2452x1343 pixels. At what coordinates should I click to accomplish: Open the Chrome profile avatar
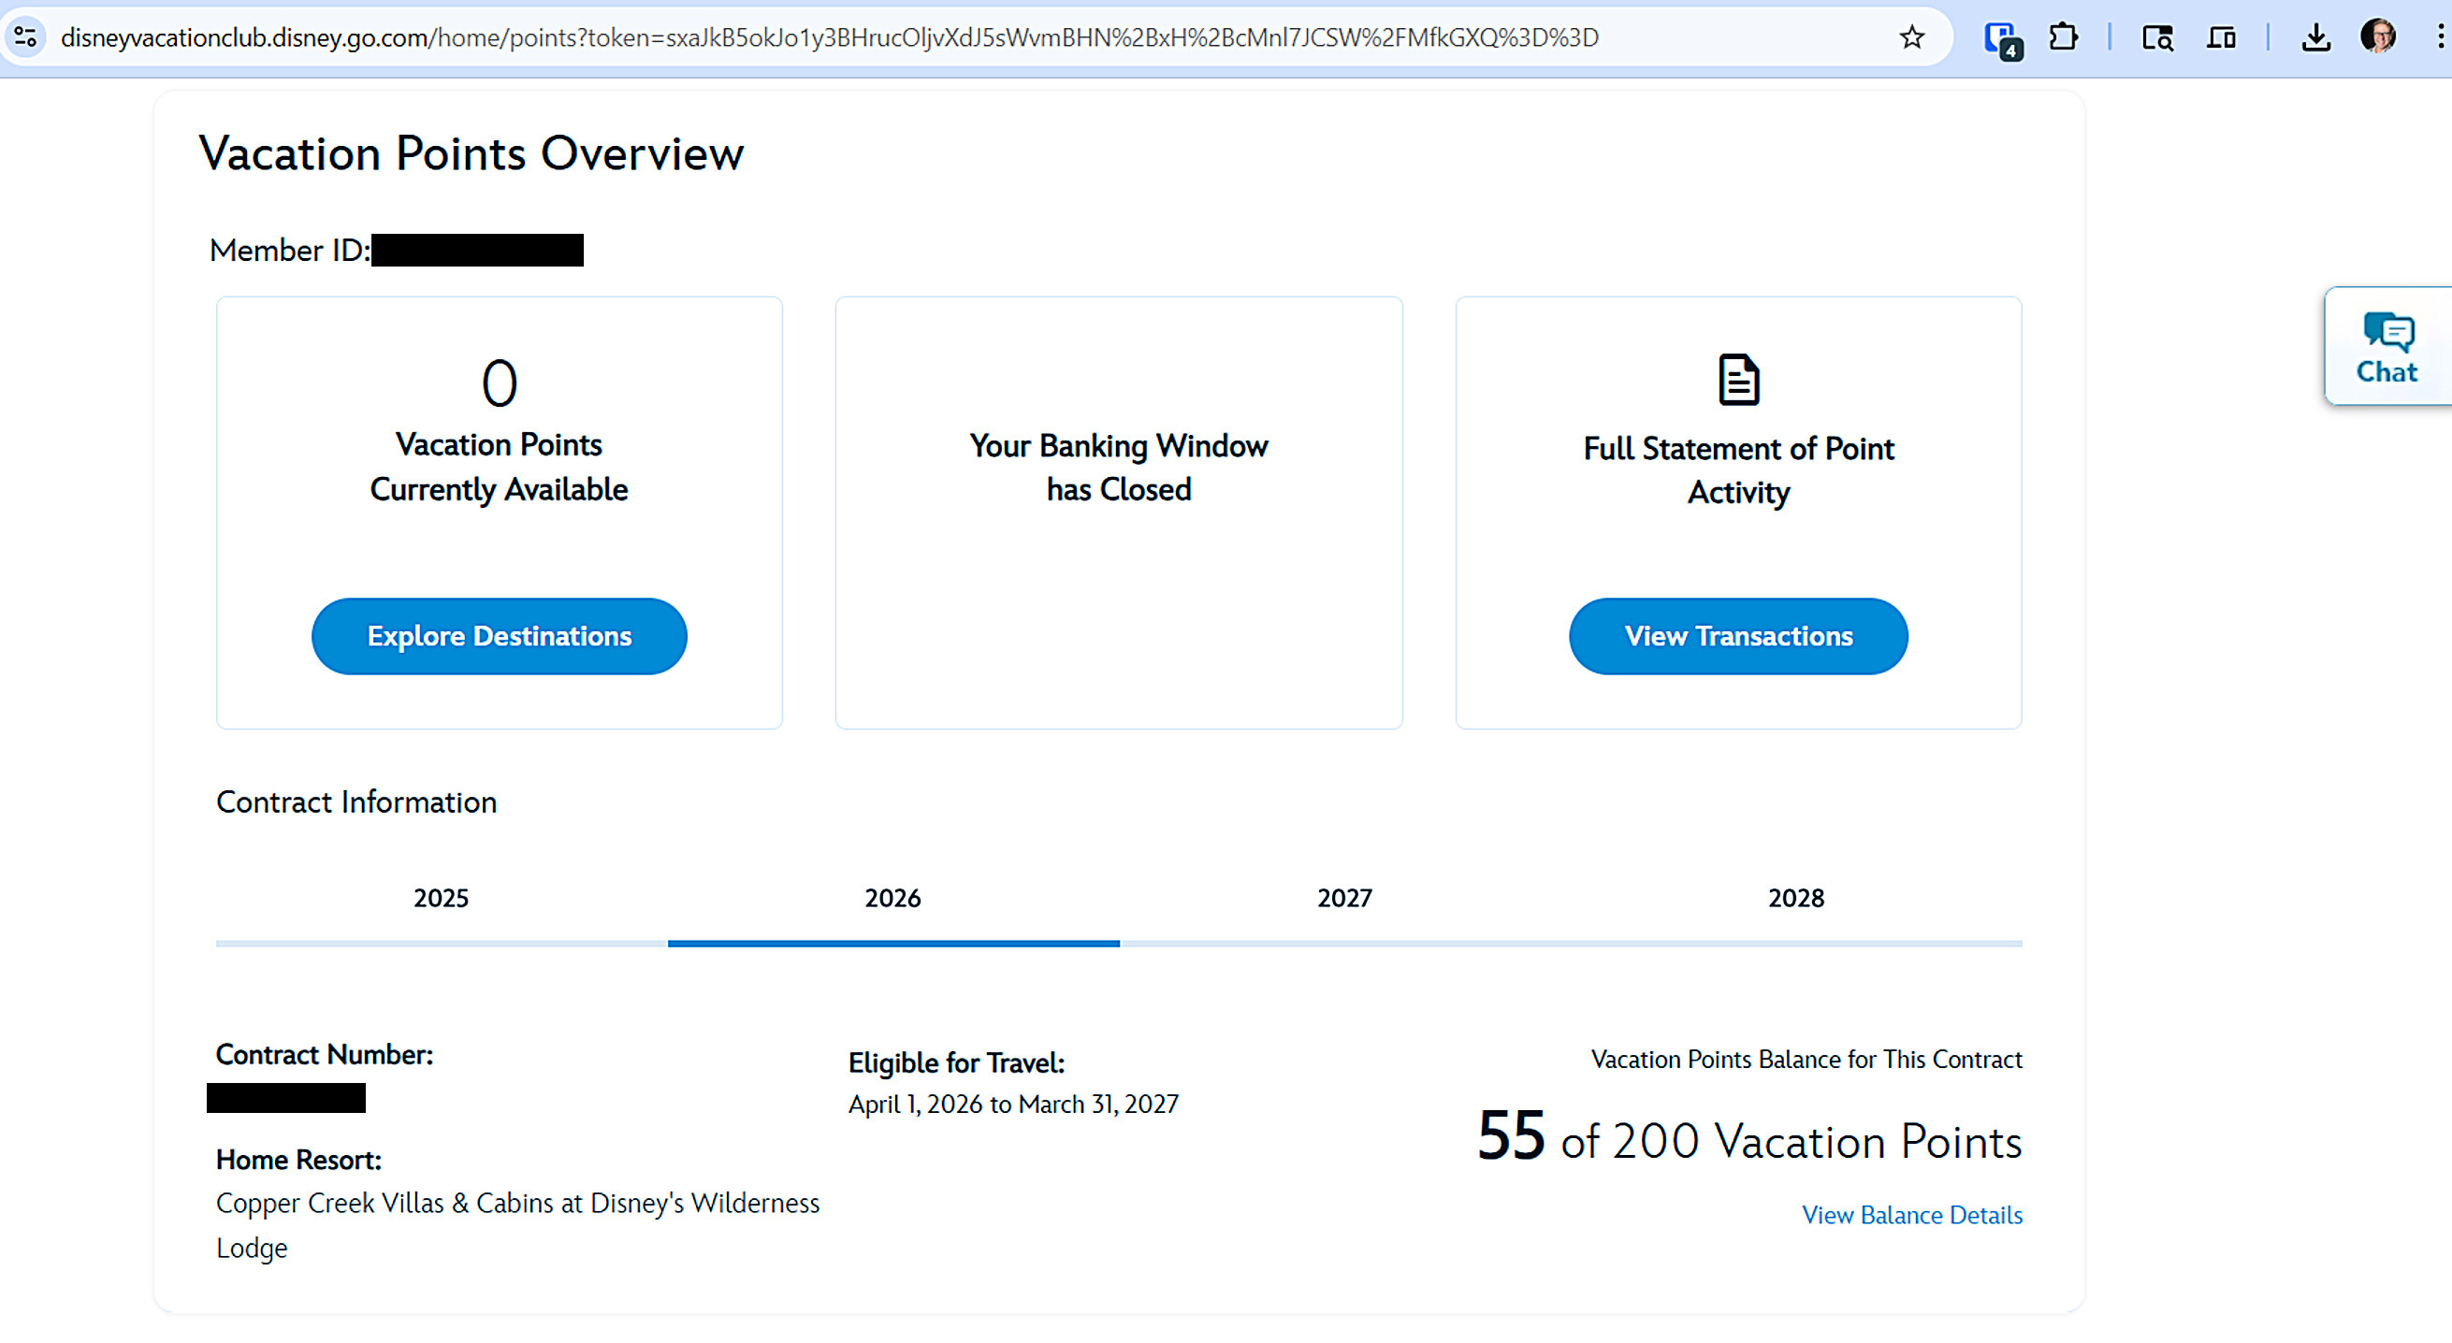coord(2378,37)
